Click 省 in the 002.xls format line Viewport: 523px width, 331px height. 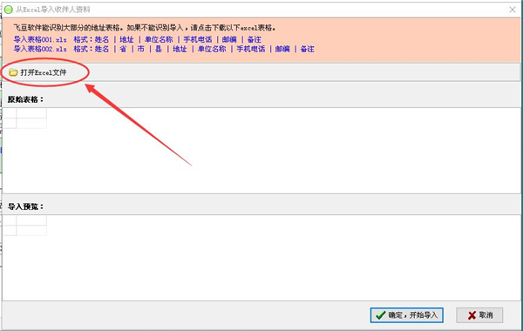[123, 49]
